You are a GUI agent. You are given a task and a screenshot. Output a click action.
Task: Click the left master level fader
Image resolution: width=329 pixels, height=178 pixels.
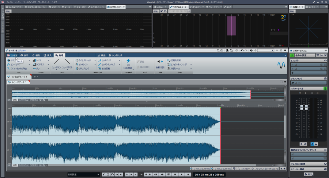point(302,107)
